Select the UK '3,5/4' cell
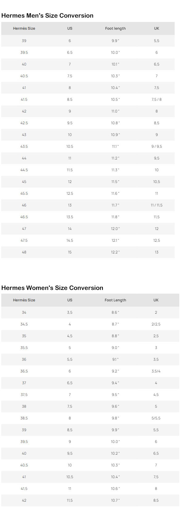Viewport: 191px width, 510px height. 156,371
